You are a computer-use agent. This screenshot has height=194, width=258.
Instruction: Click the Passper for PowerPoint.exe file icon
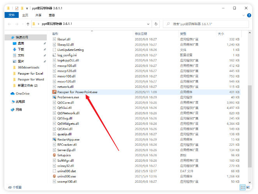point(55,92)
